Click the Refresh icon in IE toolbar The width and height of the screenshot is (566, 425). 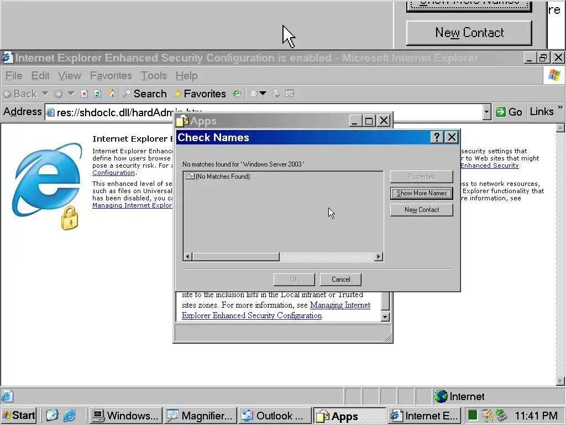pos(97,94)
